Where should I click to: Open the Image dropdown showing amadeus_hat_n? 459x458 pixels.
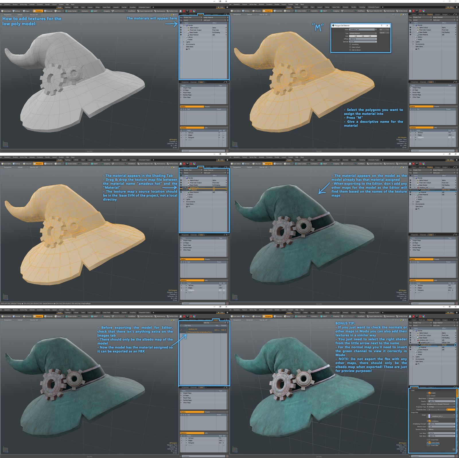[441, 416]
